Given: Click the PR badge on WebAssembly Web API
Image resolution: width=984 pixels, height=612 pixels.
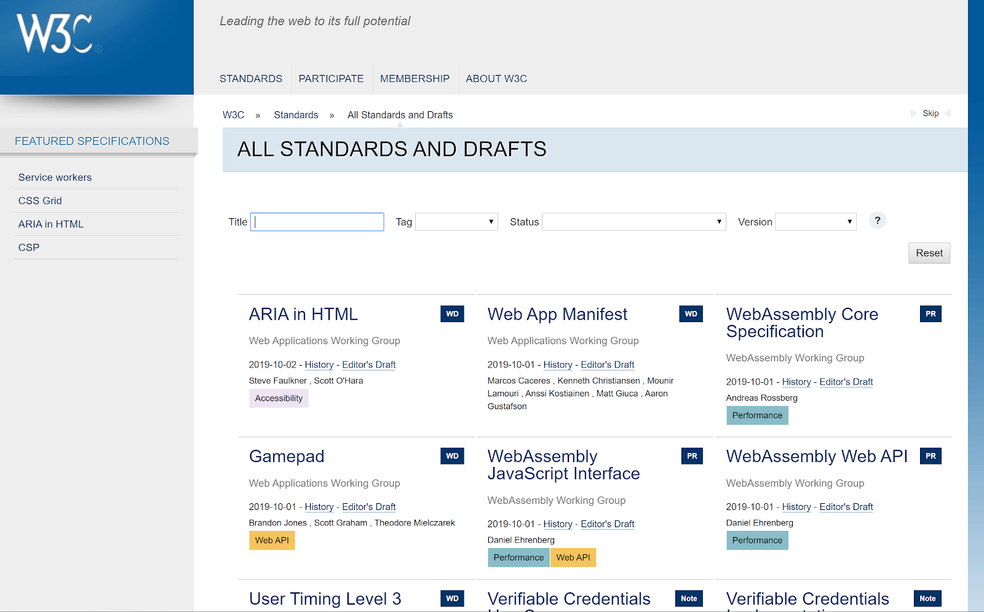Looking at the screenshot, I should click(930, 456).
